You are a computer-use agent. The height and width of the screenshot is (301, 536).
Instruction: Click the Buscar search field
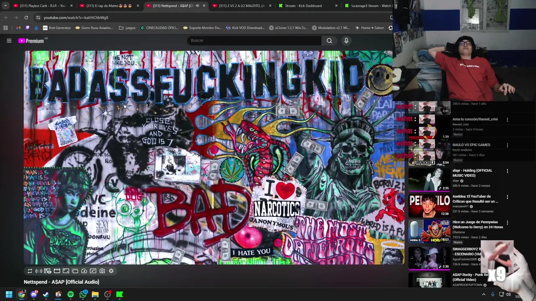[x=254, y=41]
